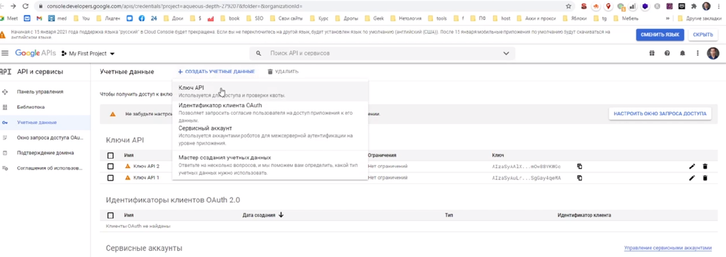726x257 pixels.
Task: Sort by Дата создания arrow
Action: pyautogui.click(x=281, y=215)
